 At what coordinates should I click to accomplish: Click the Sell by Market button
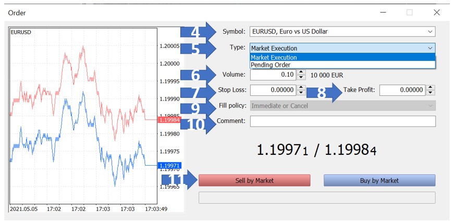[254, 180]
